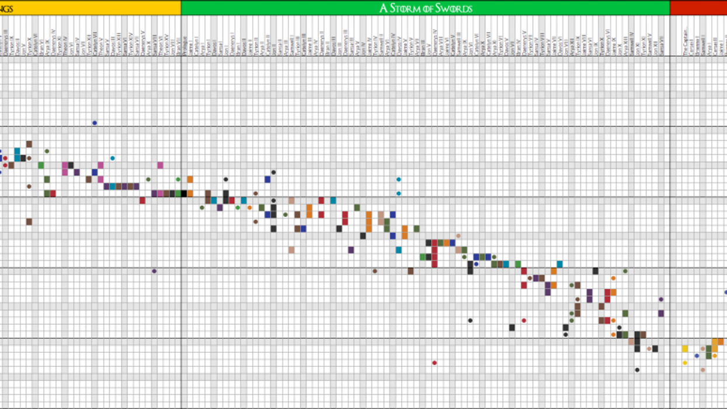
Task: Click the yellow square under the red header
Action: pyautogui.click(x=685, y=349)
